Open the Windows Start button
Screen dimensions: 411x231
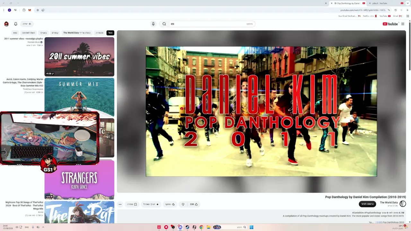(251, 227)
